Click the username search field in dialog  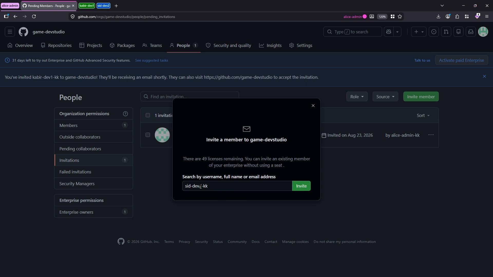[x=237, y=186]
